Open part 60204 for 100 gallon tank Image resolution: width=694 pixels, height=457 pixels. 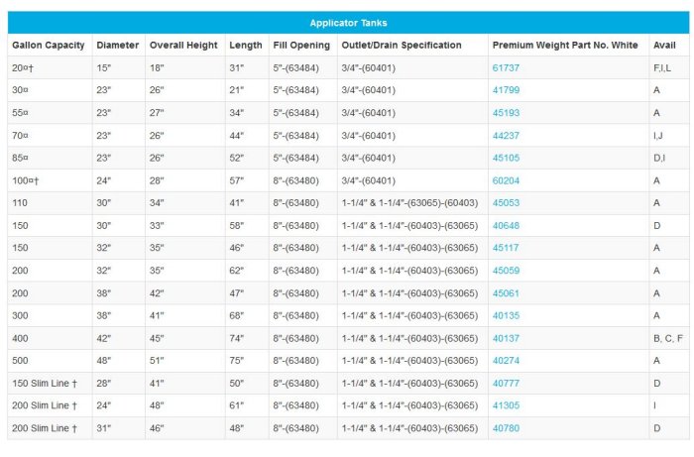[506, 181]
